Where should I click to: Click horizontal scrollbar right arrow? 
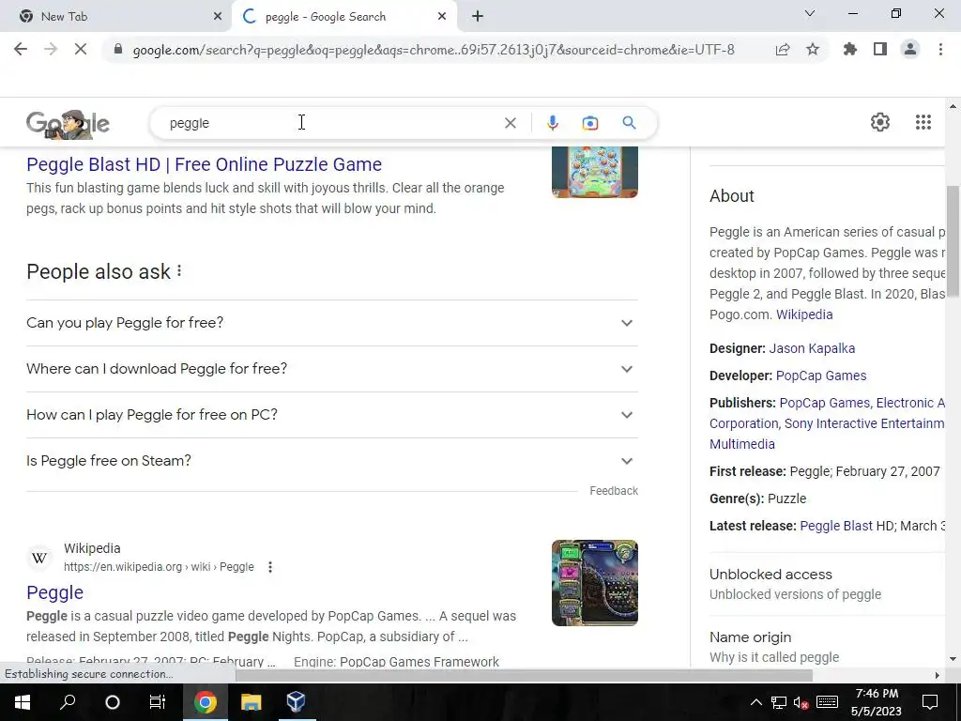937,675
